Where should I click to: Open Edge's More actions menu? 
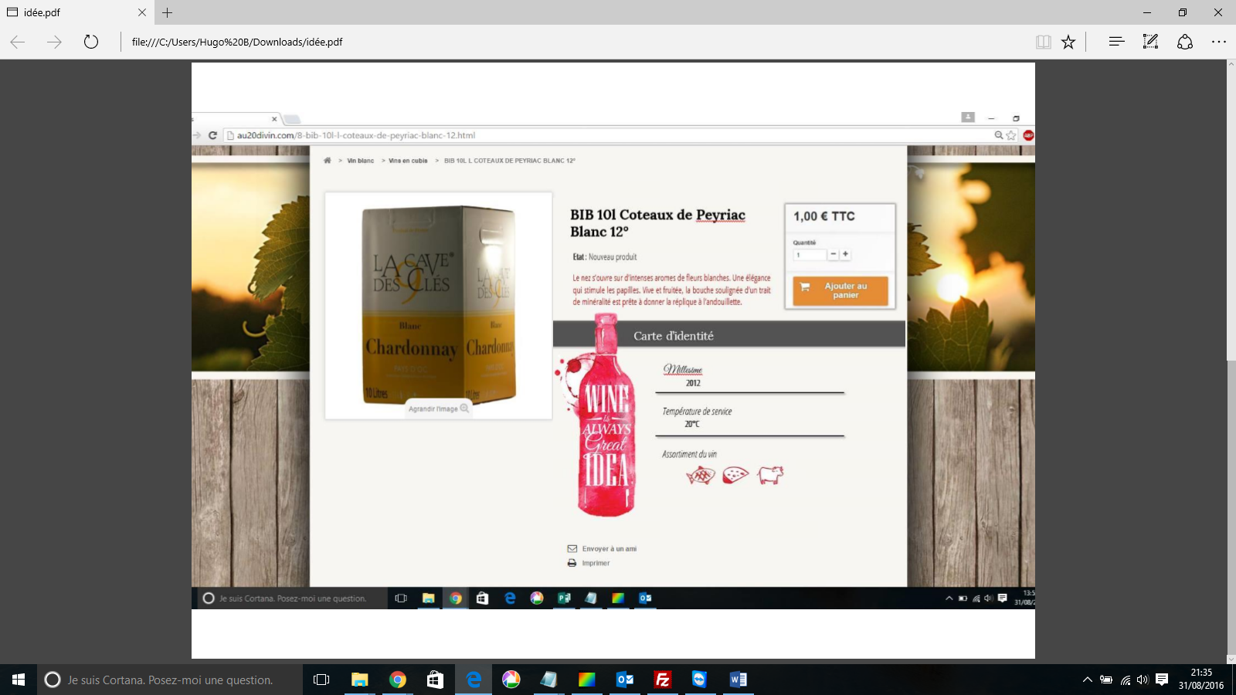(1219, 42)
